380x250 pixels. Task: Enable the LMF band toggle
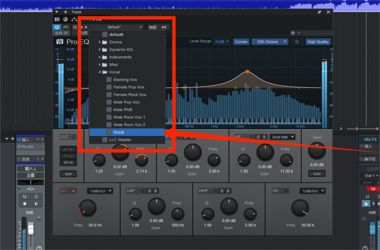click(x=142, y=191)
